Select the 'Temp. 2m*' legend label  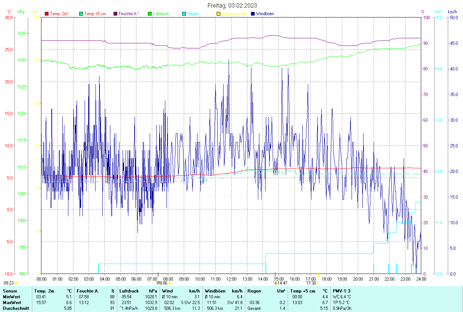click(x=59, y=14)
